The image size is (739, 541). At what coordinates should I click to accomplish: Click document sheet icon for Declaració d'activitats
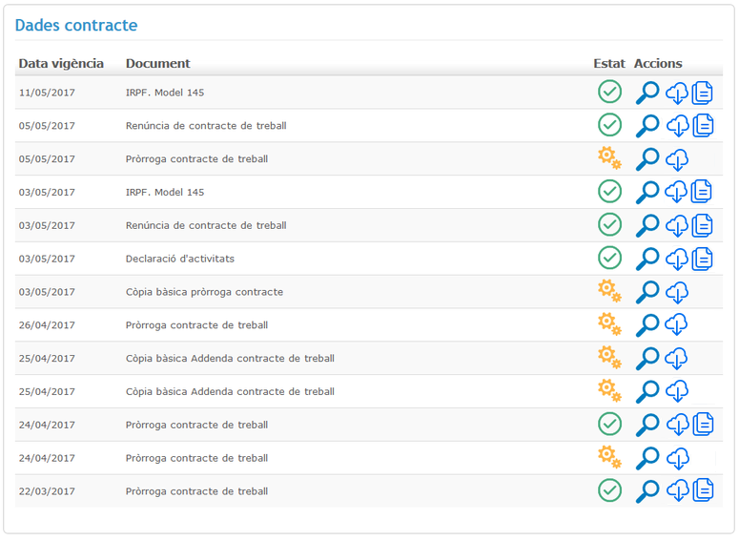point(703,259)
